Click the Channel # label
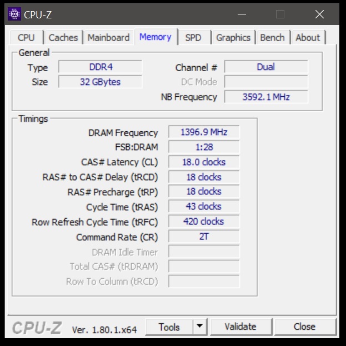346x346 pixels. click(x=197, y=68)
